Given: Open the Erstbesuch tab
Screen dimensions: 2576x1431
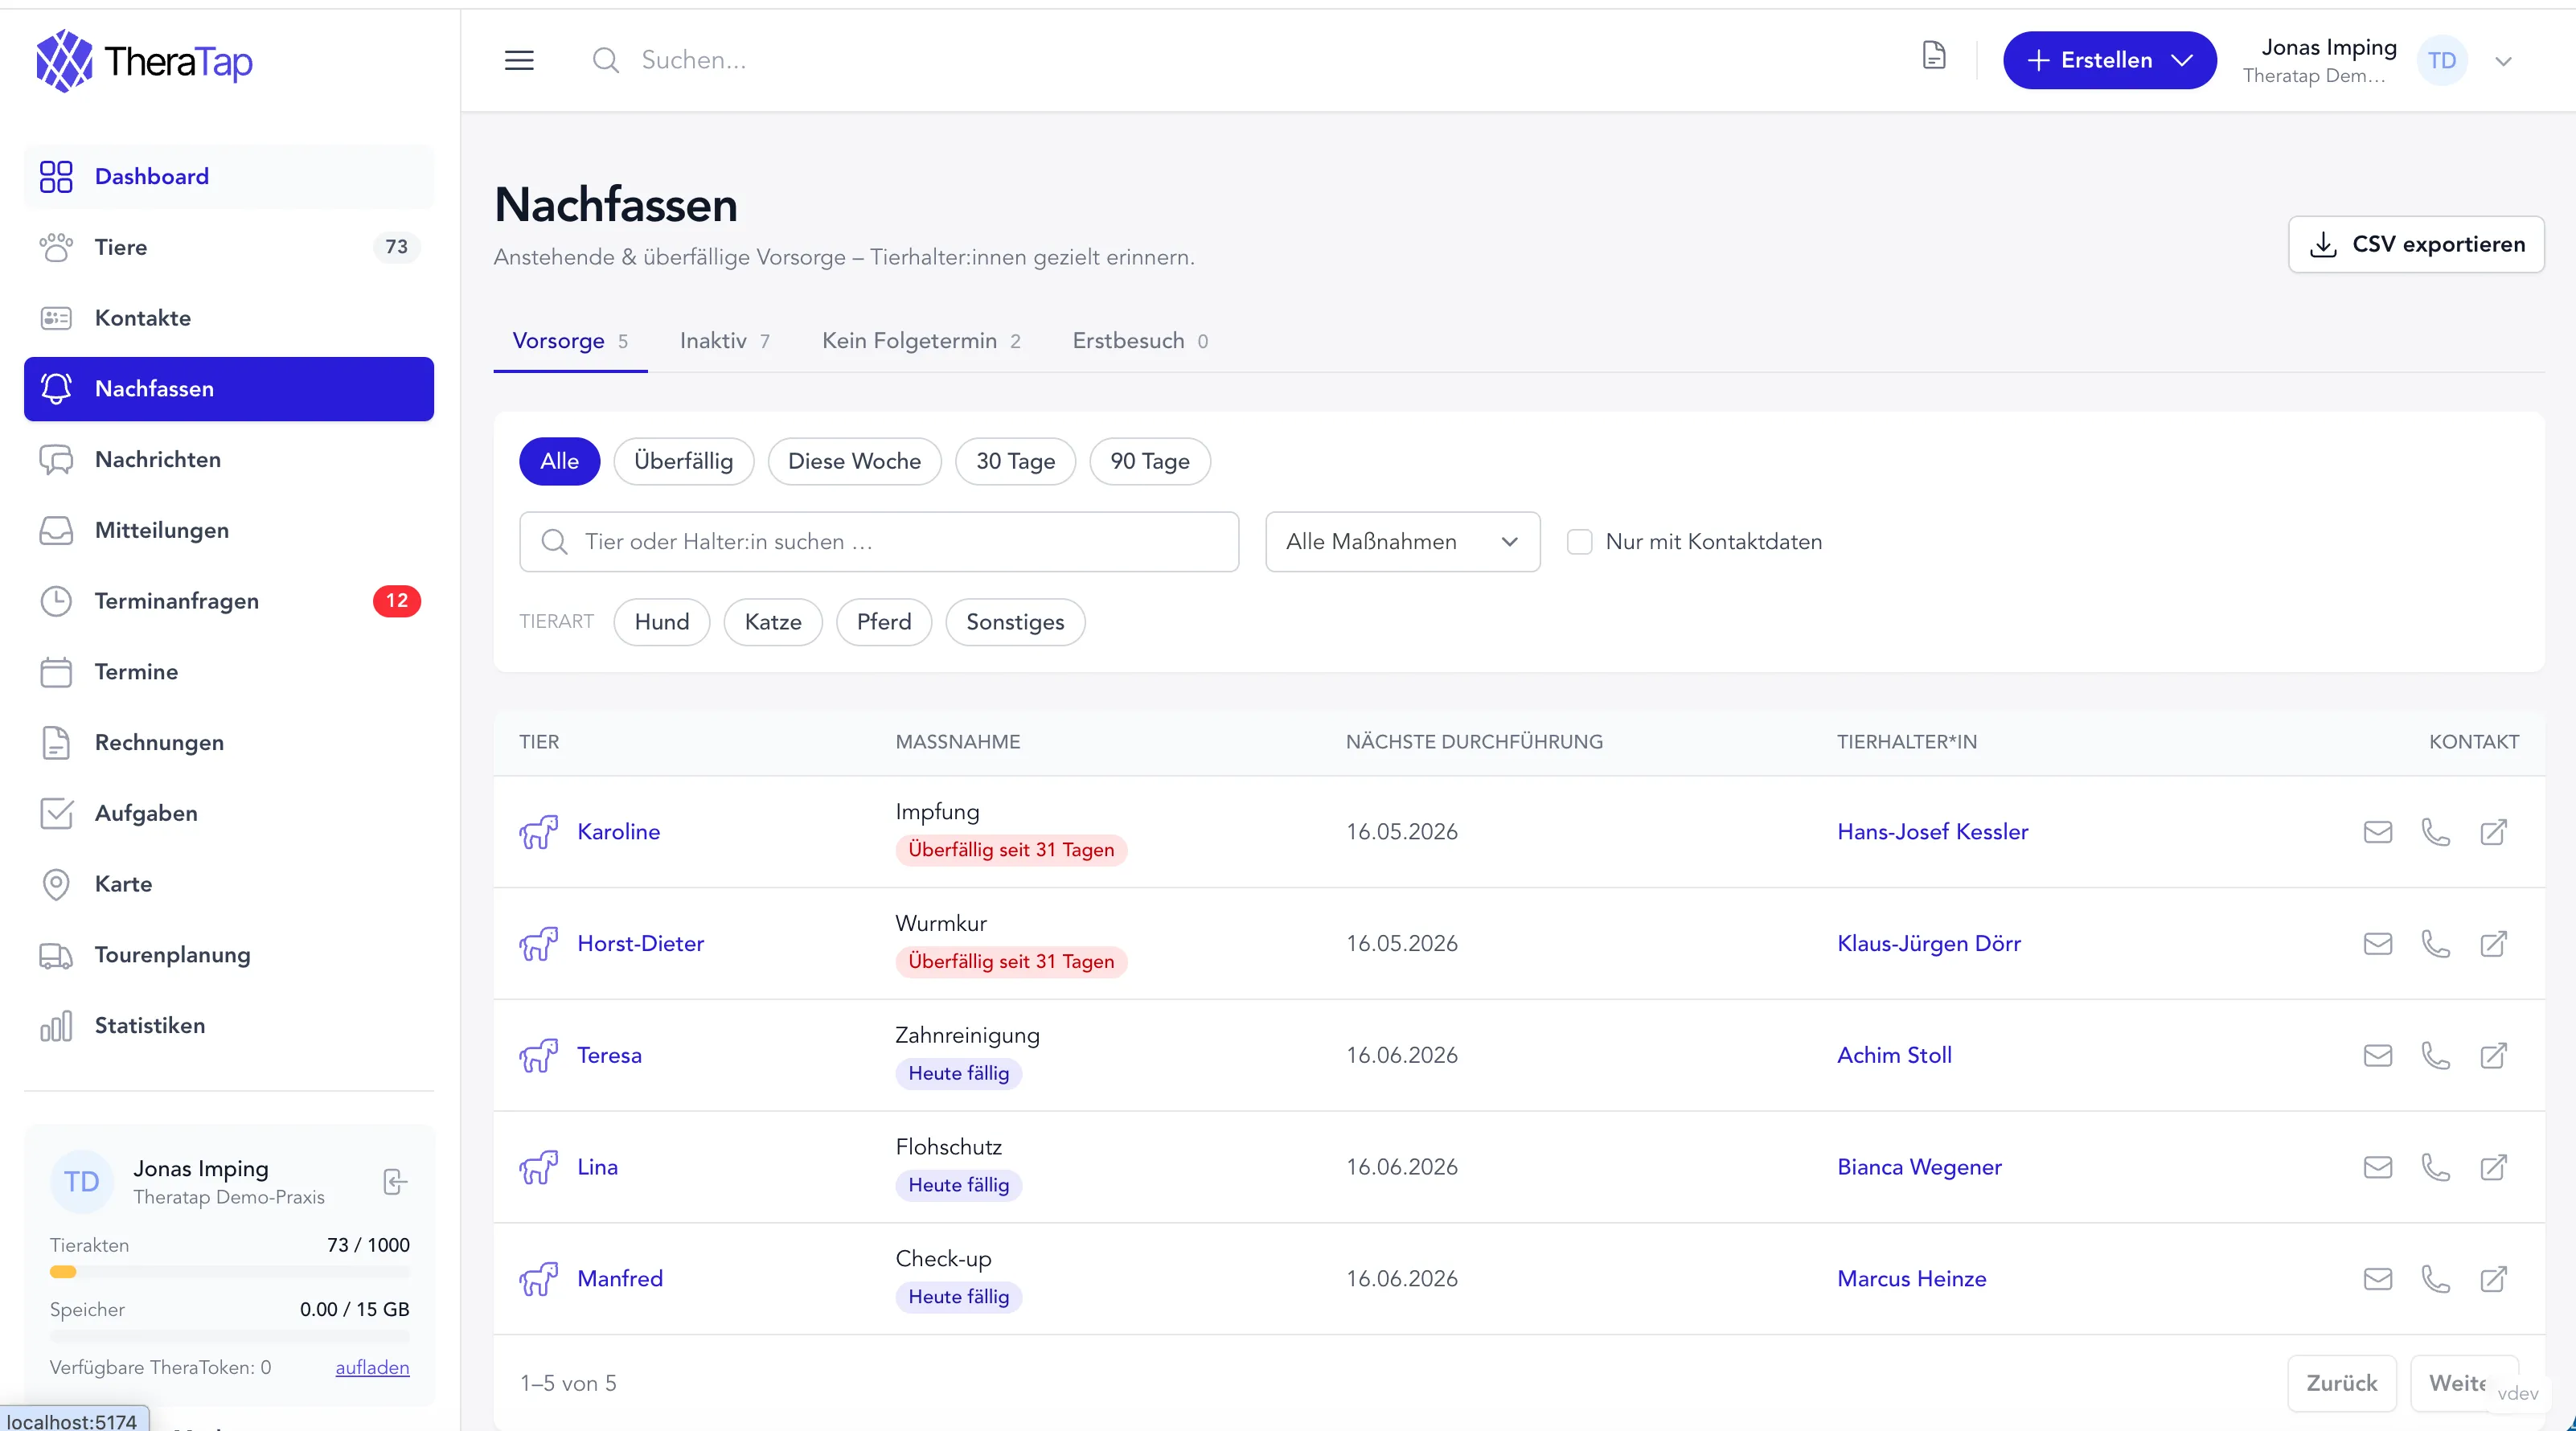Looking at the screenshot, I should point(1140,341).
